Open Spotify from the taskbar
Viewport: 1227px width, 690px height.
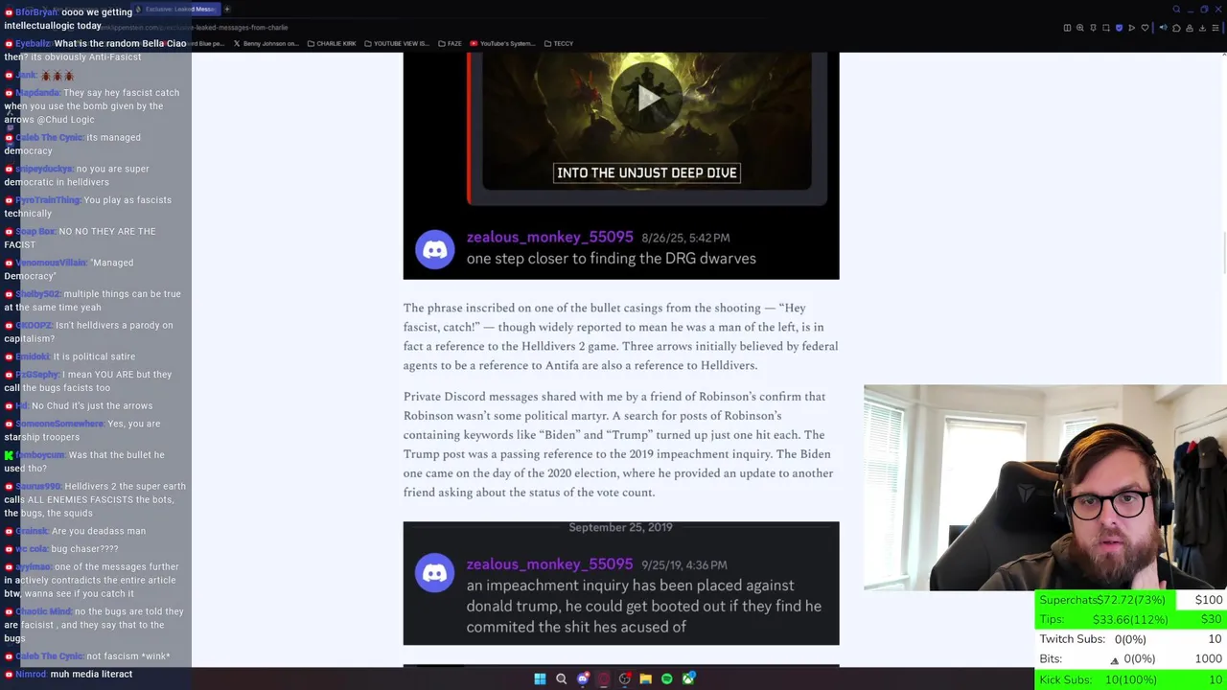[667, 679]
